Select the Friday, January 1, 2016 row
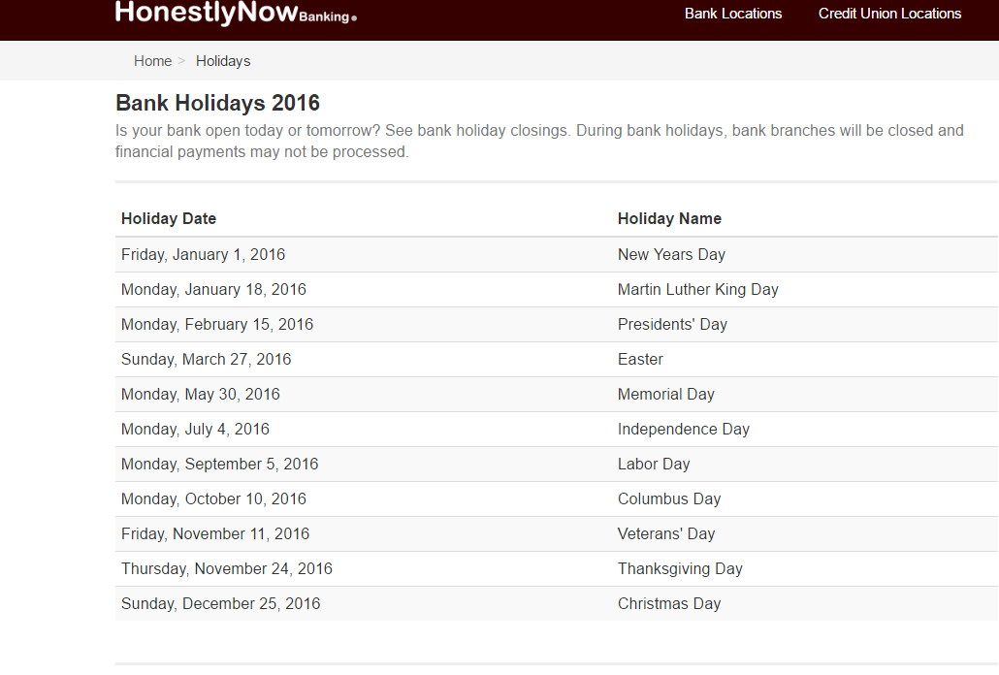 click(x=556, y=255)
